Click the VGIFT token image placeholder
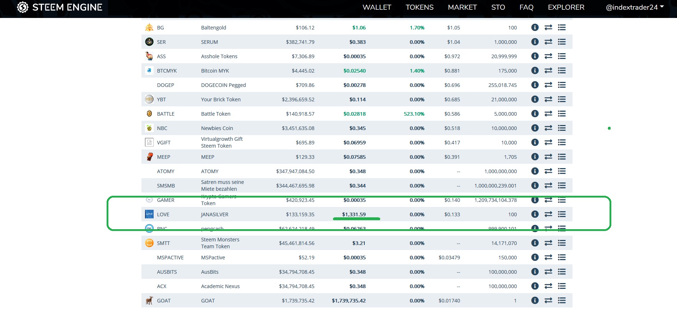Image resolution: width=677 pixels, height=310 pixels. click(x=149, y=142)
